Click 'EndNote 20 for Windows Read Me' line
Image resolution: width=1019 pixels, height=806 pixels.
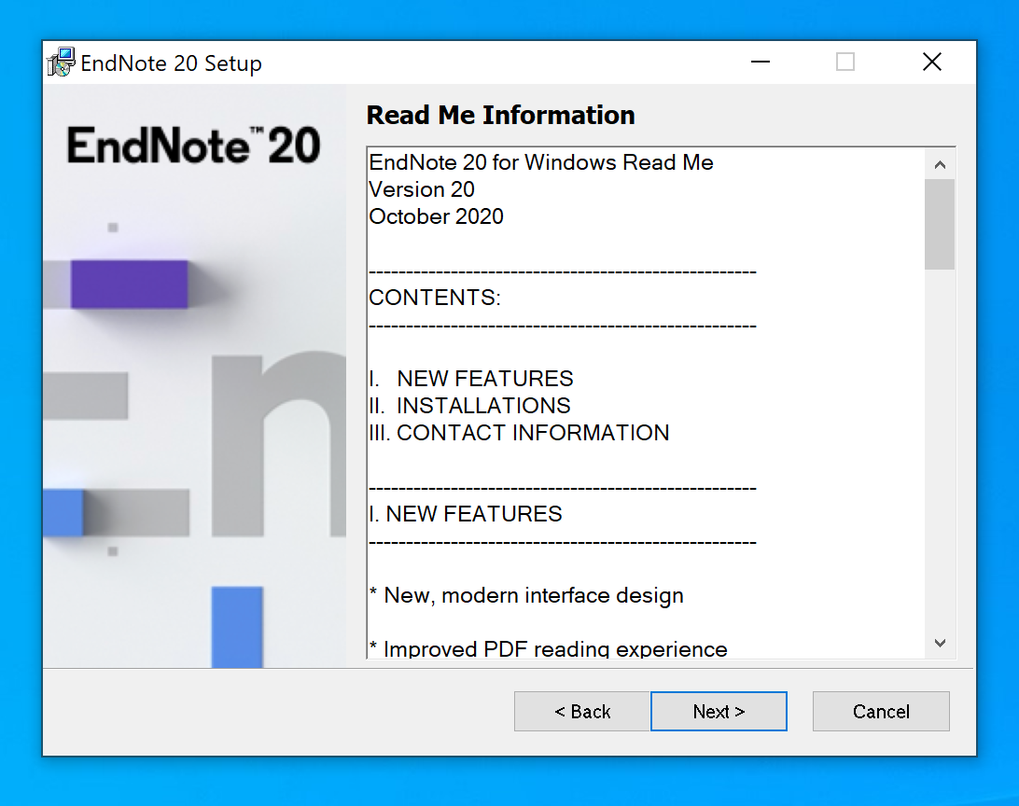click(541, 162)
